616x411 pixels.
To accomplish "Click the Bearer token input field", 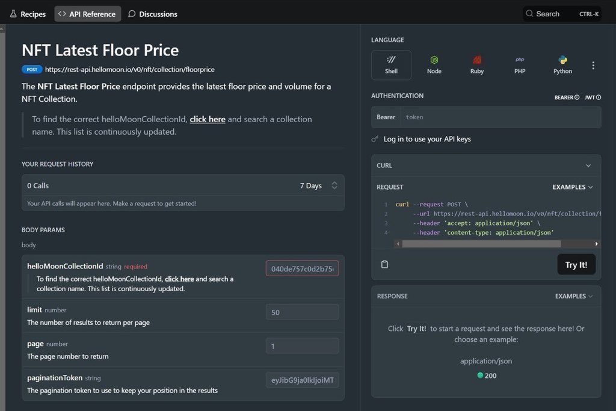I will pos(500,117).
